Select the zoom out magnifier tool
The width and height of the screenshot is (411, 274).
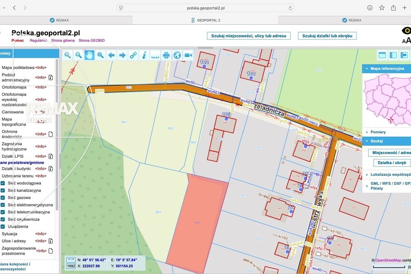tap(79, 55)
